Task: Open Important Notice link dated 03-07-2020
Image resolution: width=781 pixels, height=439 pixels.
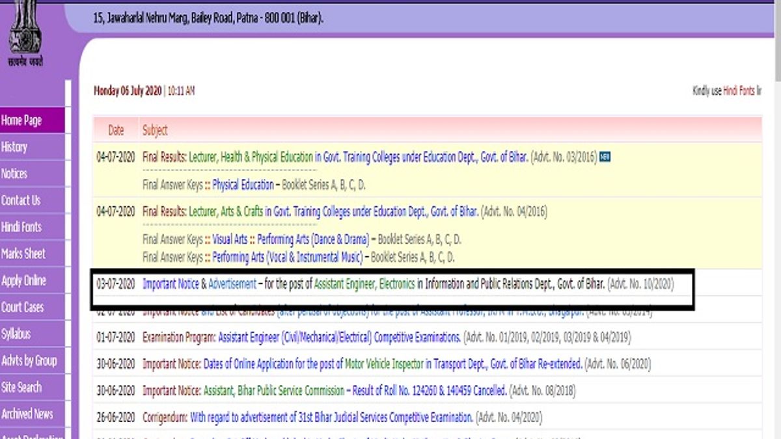Action: 171,284
